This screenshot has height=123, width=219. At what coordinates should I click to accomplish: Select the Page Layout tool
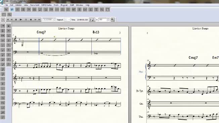tap(107, 9)
